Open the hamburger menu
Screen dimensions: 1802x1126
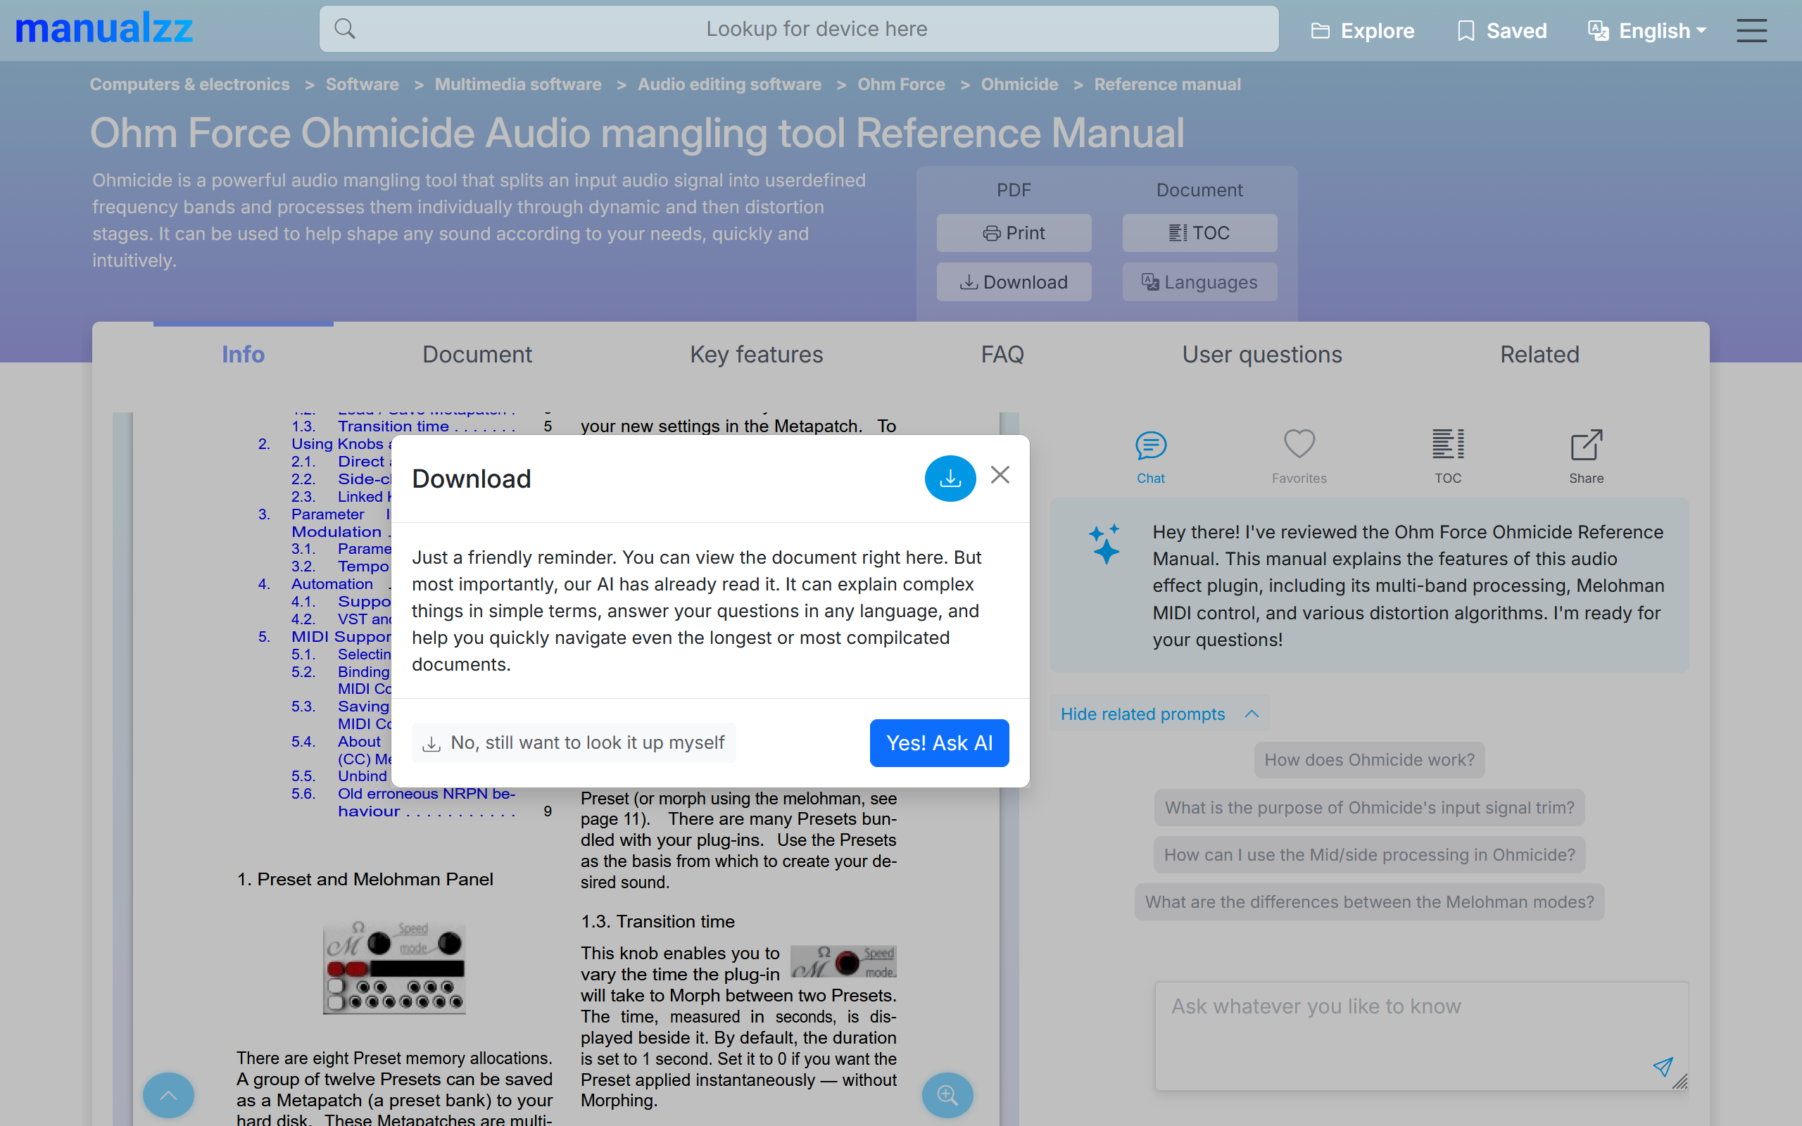tap(1751, 30)
